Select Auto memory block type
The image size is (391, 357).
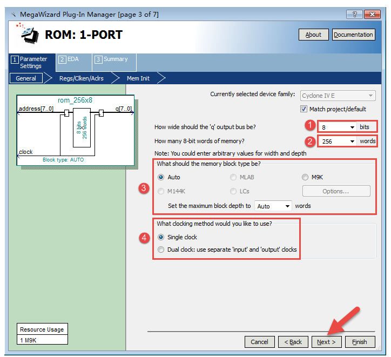click(x=161, y=177)
